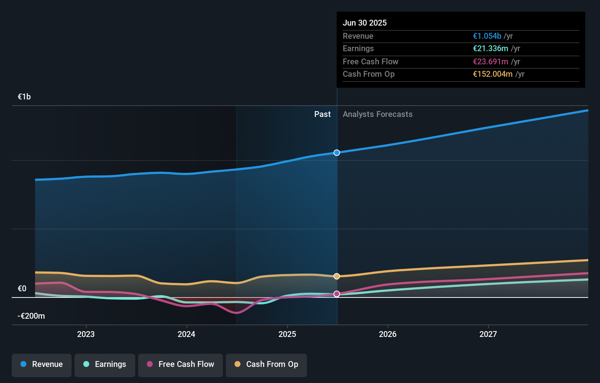
Task: Toggle the Revenue series legend dot
Action: coord(23,364)
